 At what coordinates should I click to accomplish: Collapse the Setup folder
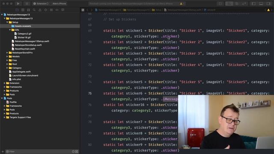click(7, 22)
